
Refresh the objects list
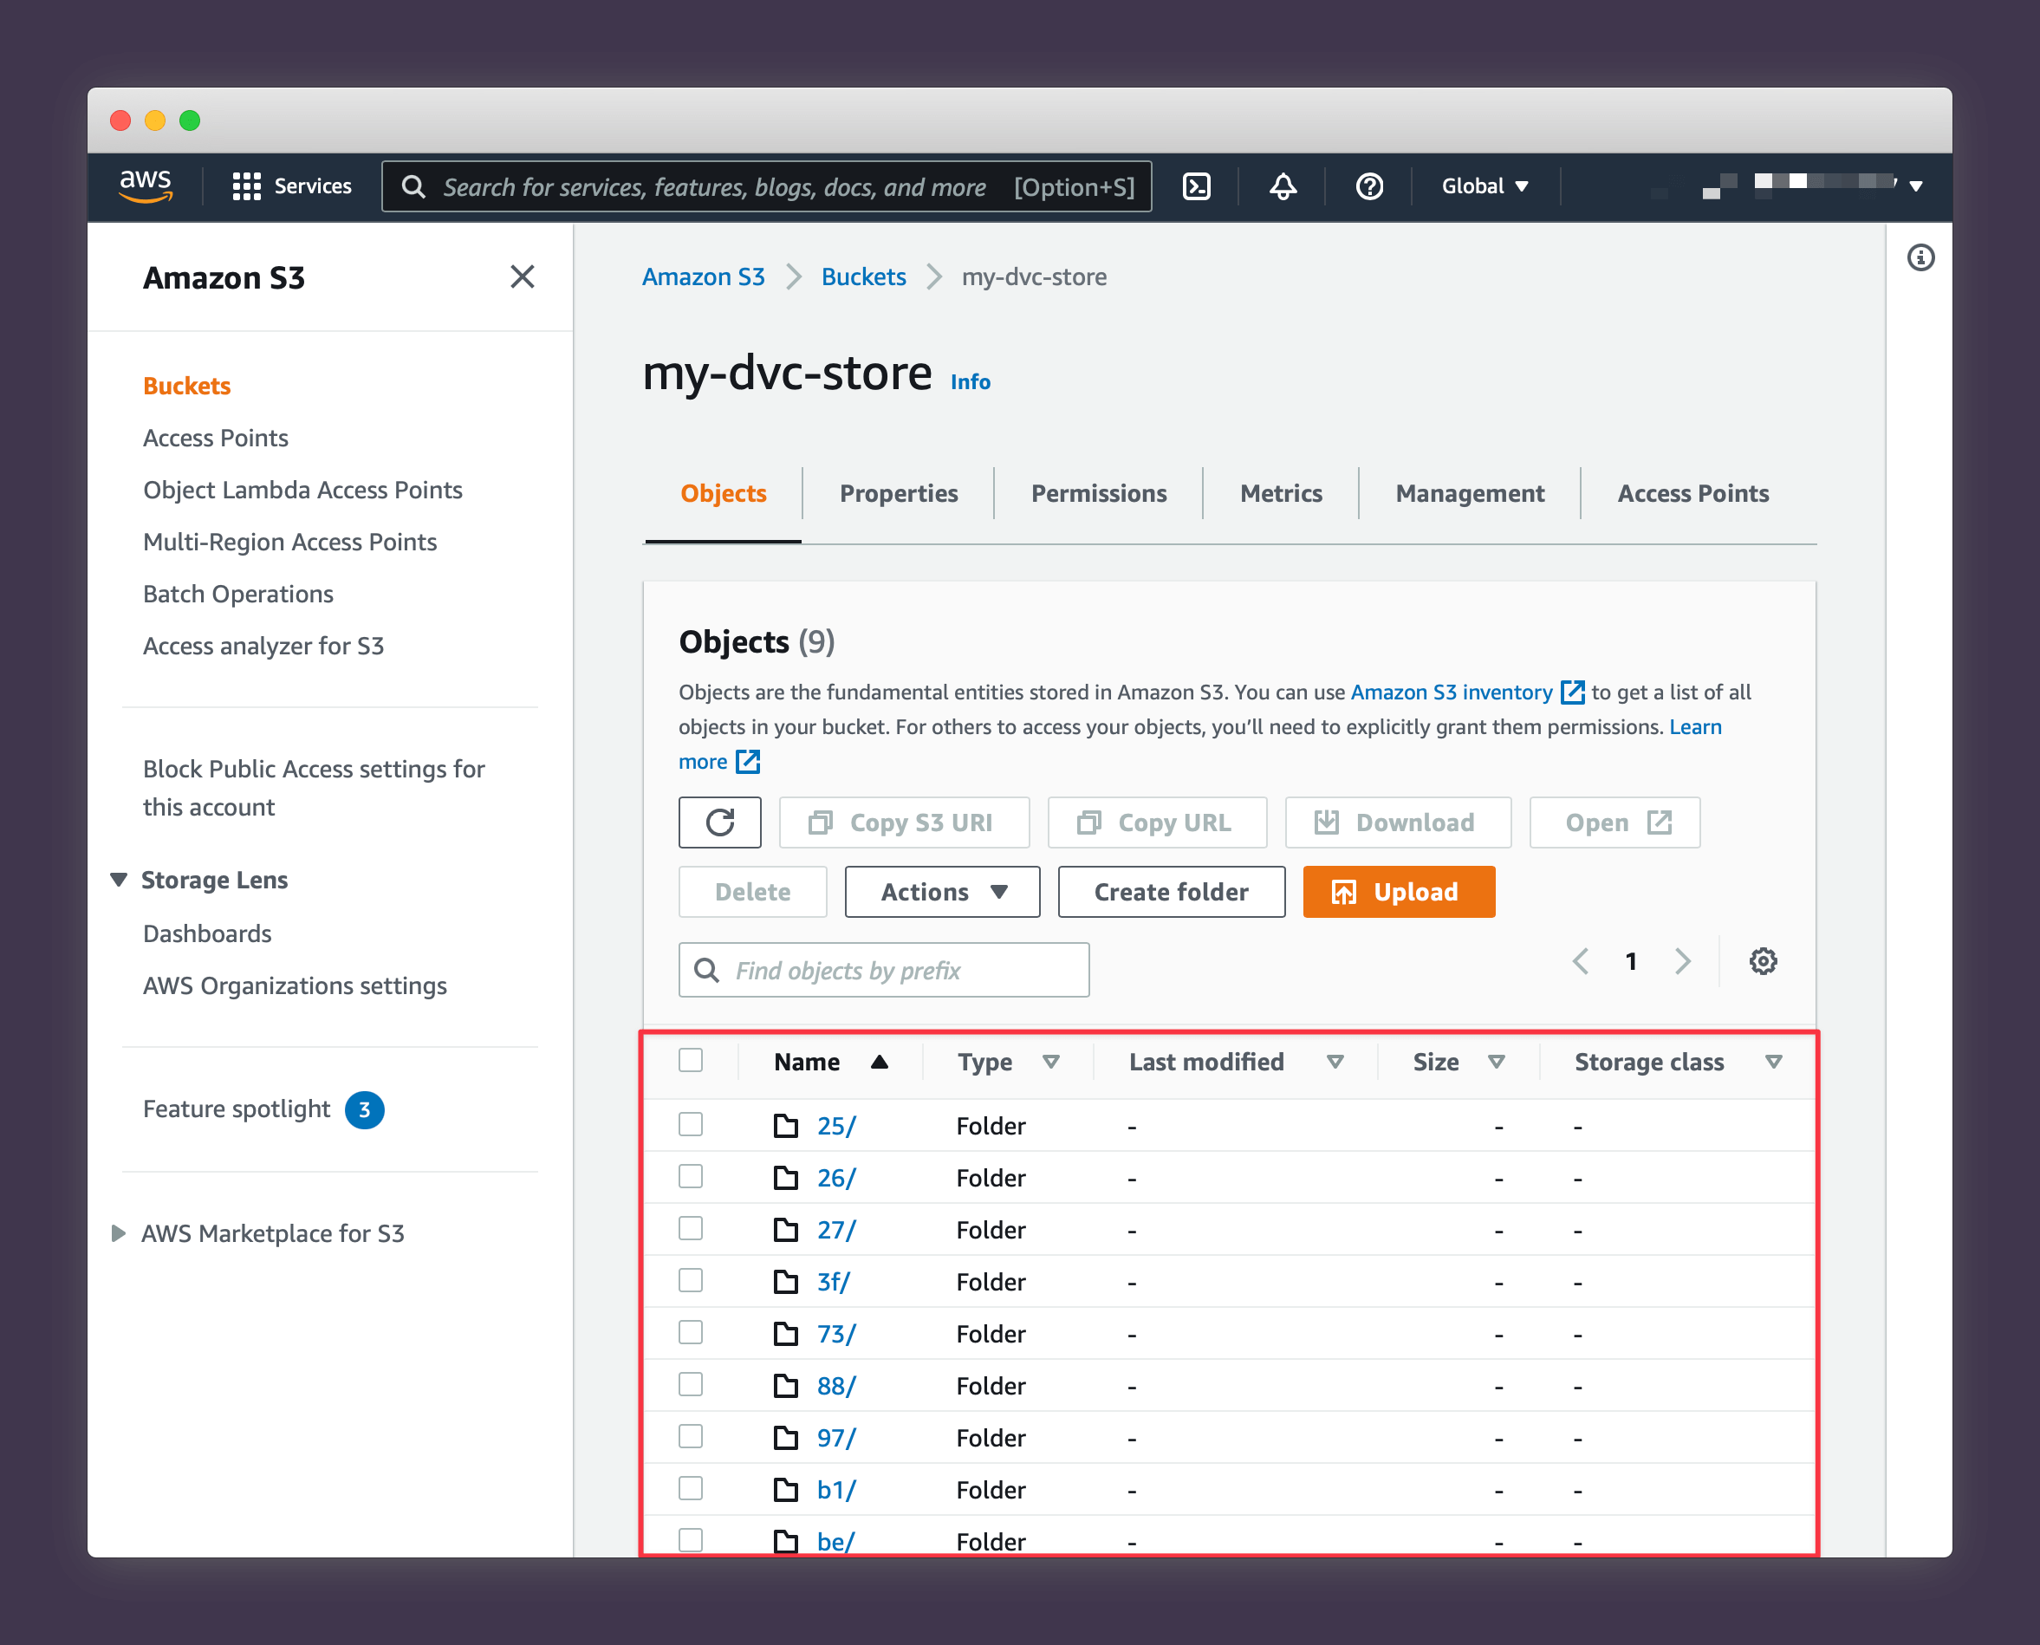720,822
